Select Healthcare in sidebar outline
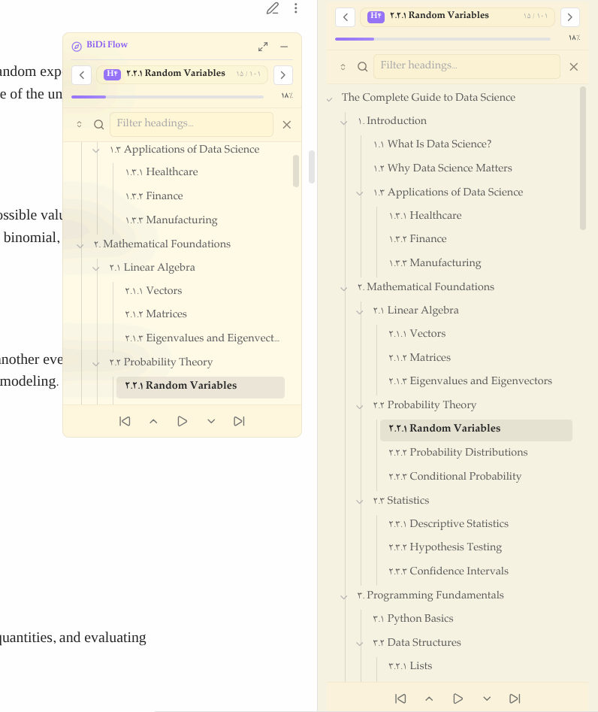The height and width of the screenshot is (712, 598). [x=425, y=215]
